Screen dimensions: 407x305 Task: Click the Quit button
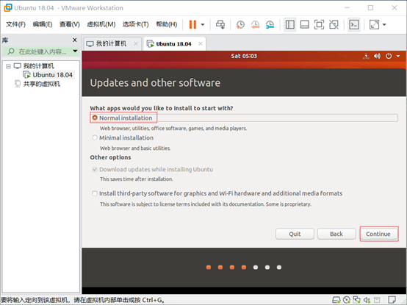(295, 234)
